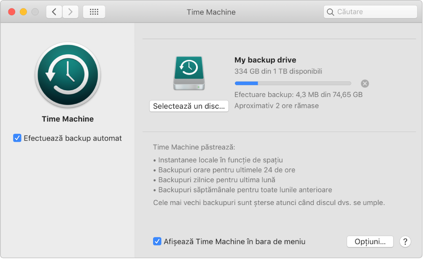The height and width of the screenshot is (259, 423).
Task: Select the Time Machine sidebar label
Action: [x=67, y=119]
